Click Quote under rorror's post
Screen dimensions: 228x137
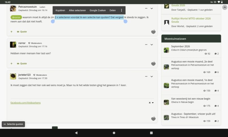22,64
